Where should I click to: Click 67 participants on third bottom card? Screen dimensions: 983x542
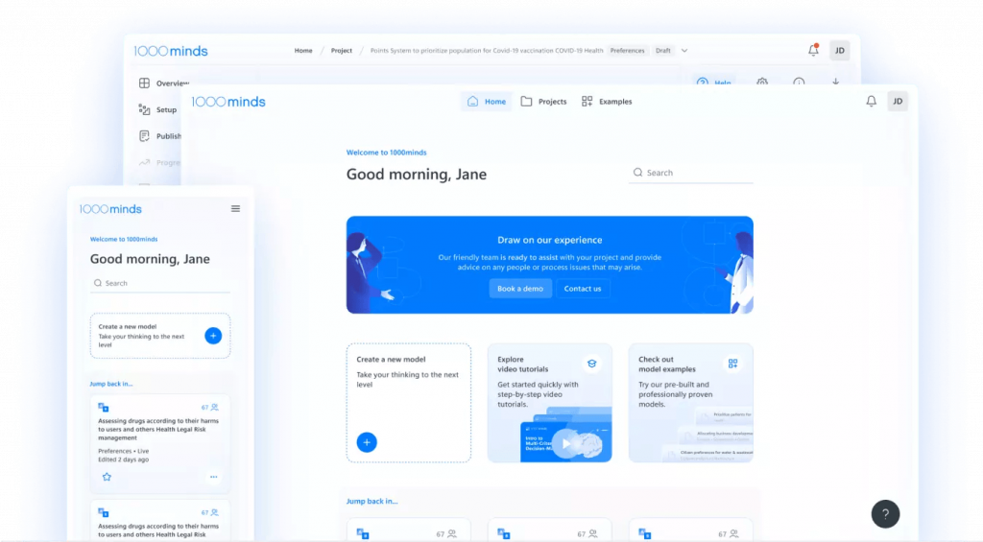(729, 534)
